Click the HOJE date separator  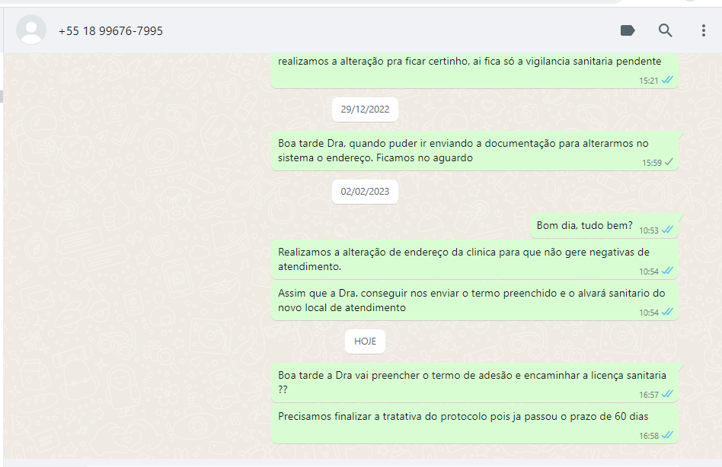[365, 342]
